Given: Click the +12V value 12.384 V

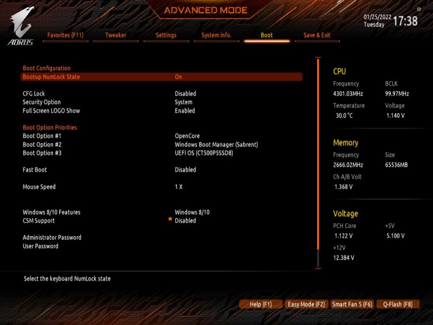Looking at the screenshot, I should coord(344,258).
